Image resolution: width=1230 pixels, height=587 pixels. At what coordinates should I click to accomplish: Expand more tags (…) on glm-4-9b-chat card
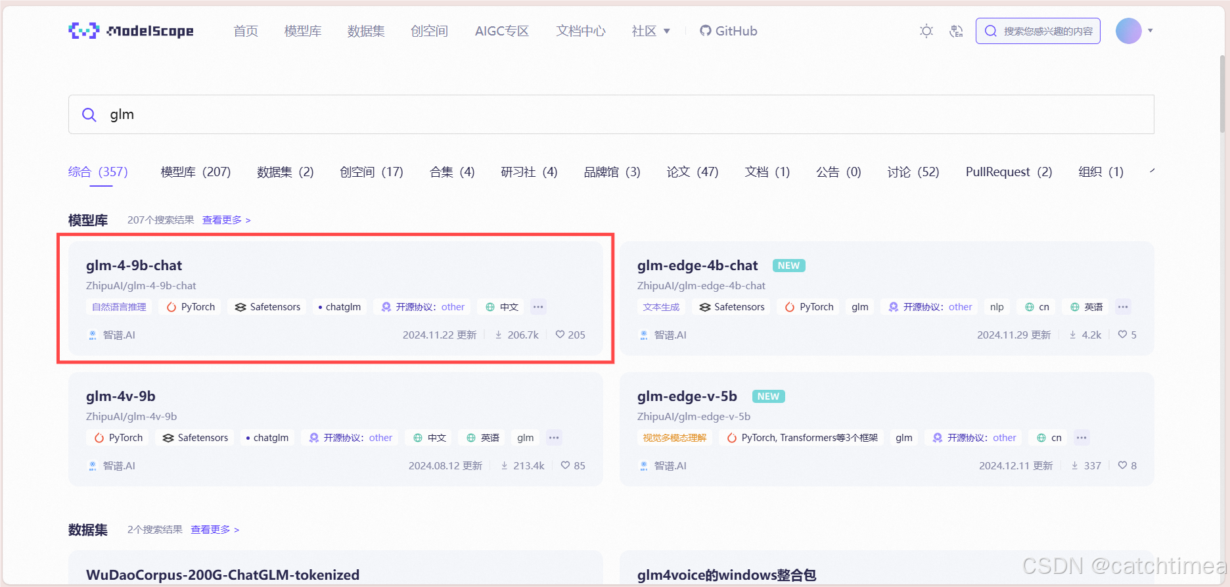click(538, 307)
